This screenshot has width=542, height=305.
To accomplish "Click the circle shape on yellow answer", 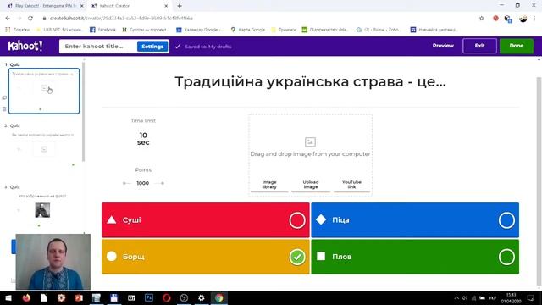I will pyautogui.click(x=111, y=256).
